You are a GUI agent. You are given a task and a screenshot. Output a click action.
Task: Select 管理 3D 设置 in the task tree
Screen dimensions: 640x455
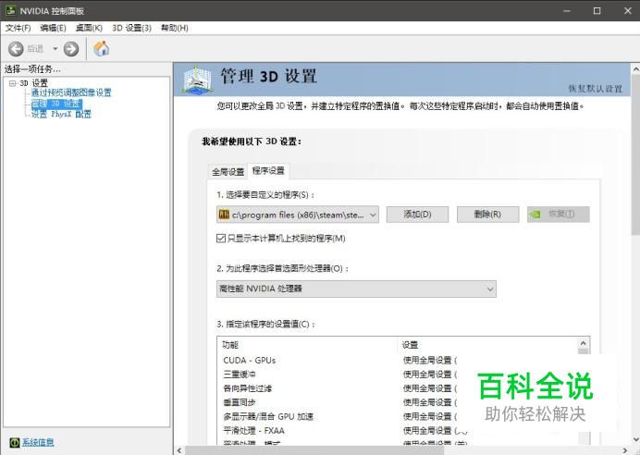[x=56, y=104]
